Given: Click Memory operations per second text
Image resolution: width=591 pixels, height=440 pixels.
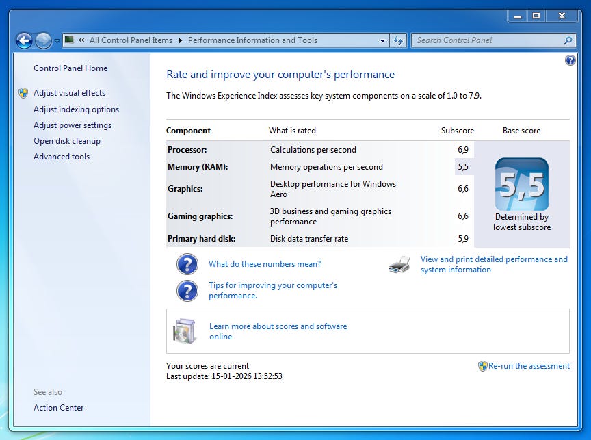Looking at the screenshot, I should [326, 167].
